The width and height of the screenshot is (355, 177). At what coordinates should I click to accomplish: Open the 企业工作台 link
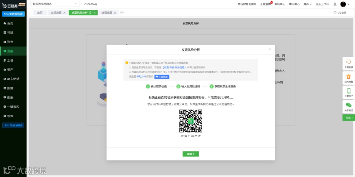coord(322,4)
